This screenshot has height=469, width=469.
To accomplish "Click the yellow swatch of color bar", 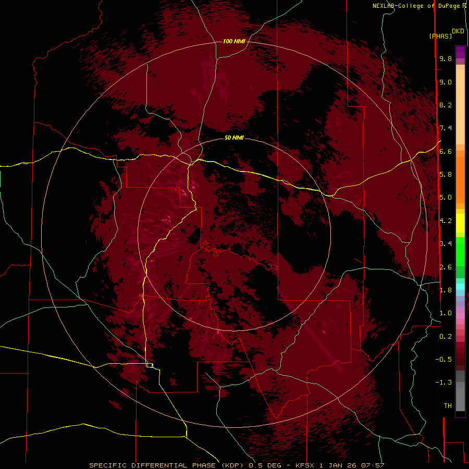I will (x=460, y=223).
